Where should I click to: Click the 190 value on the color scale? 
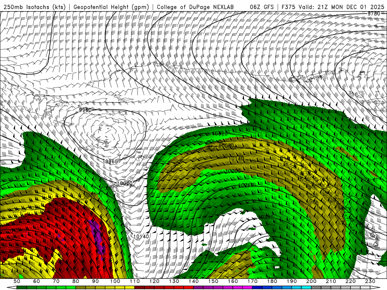coord(292,281)
